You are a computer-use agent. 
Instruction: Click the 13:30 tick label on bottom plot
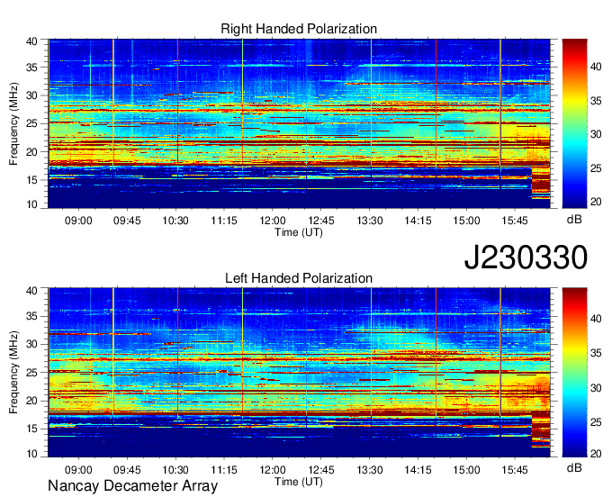370,470
